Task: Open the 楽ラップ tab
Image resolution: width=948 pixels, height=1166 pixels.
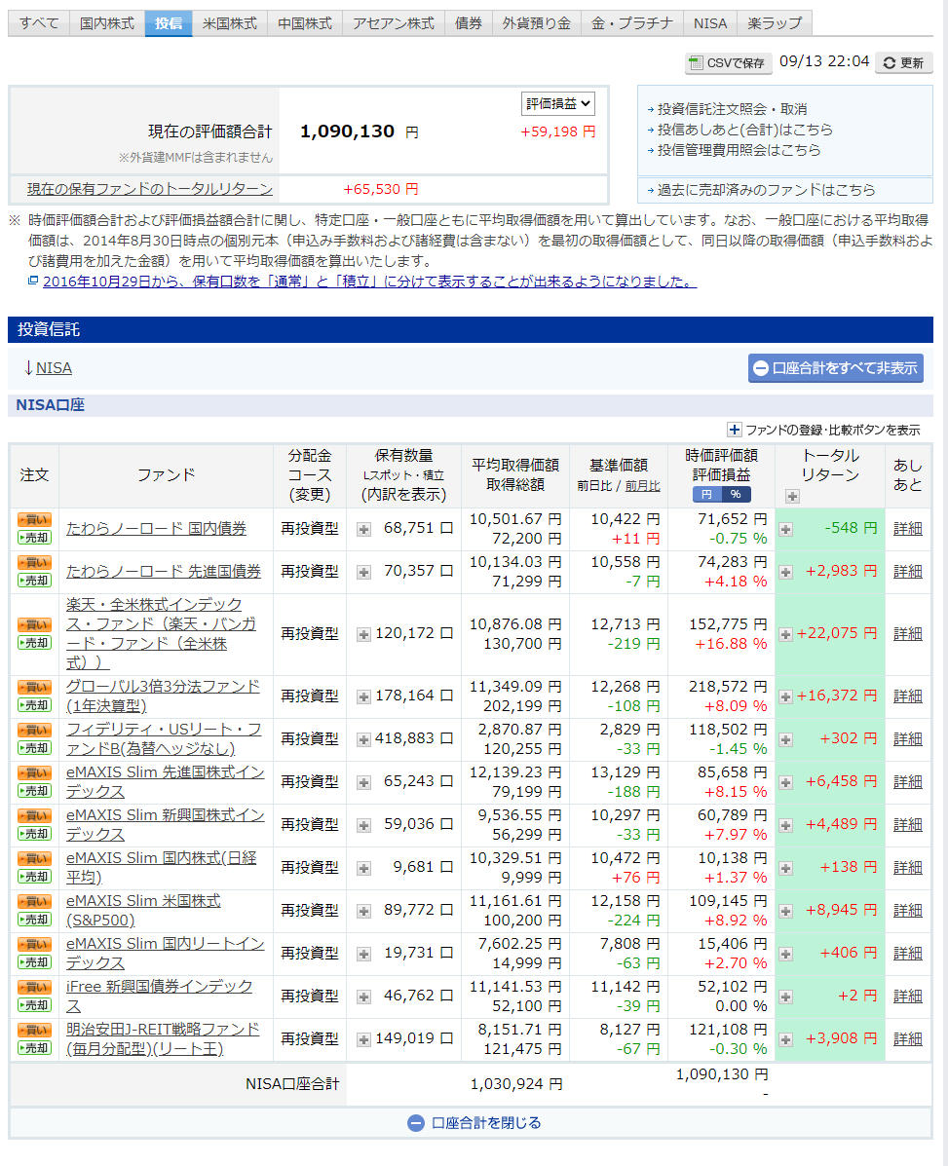Action: (775, 23)
